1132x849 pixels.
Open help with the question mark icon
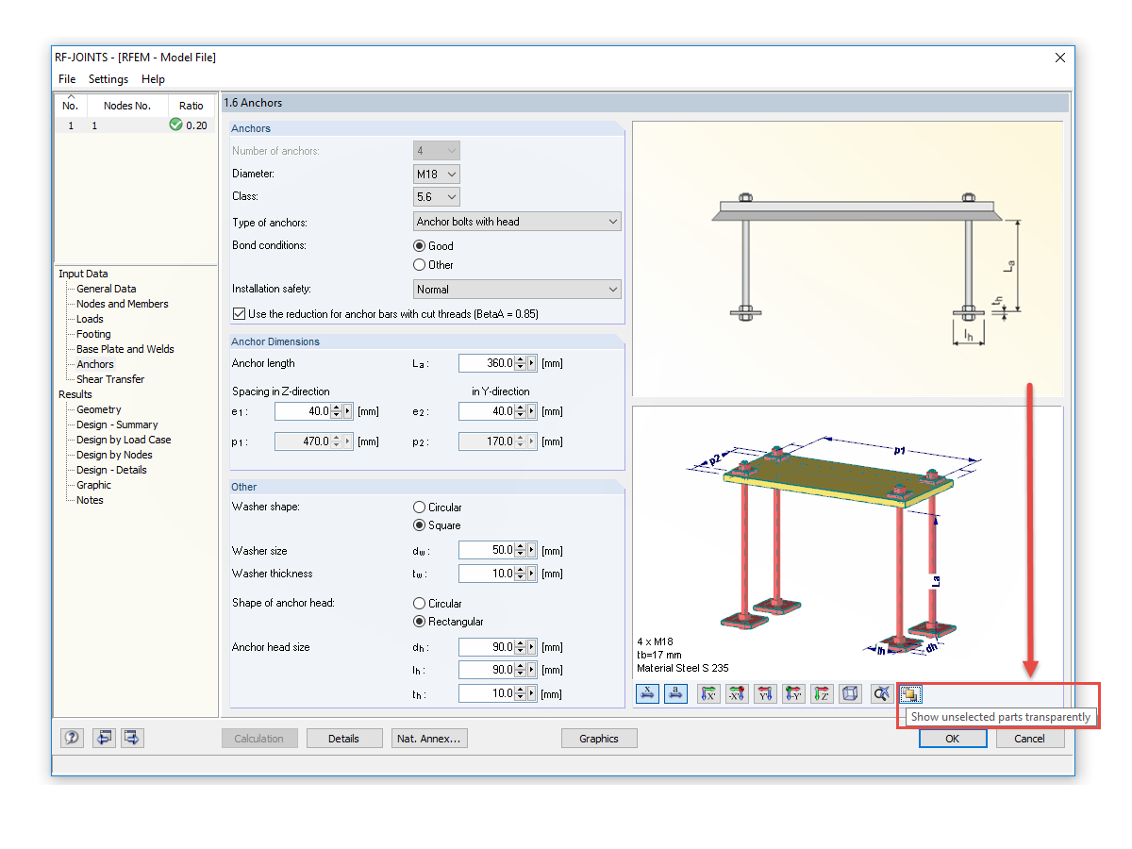coord(73,738)
